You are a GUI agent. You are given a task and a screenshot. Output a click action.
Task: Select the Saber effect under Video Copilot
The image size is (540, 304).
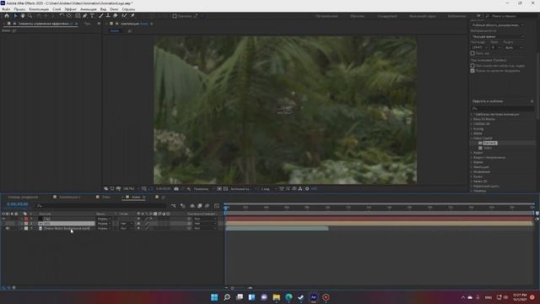pyautogui.click(x=488, y=148)
